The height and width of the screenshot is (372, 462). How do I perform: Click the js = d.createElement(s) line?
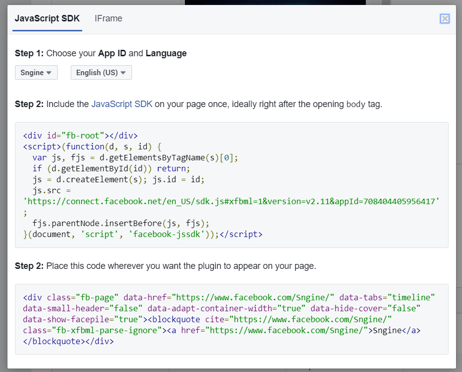coord(118,179)
